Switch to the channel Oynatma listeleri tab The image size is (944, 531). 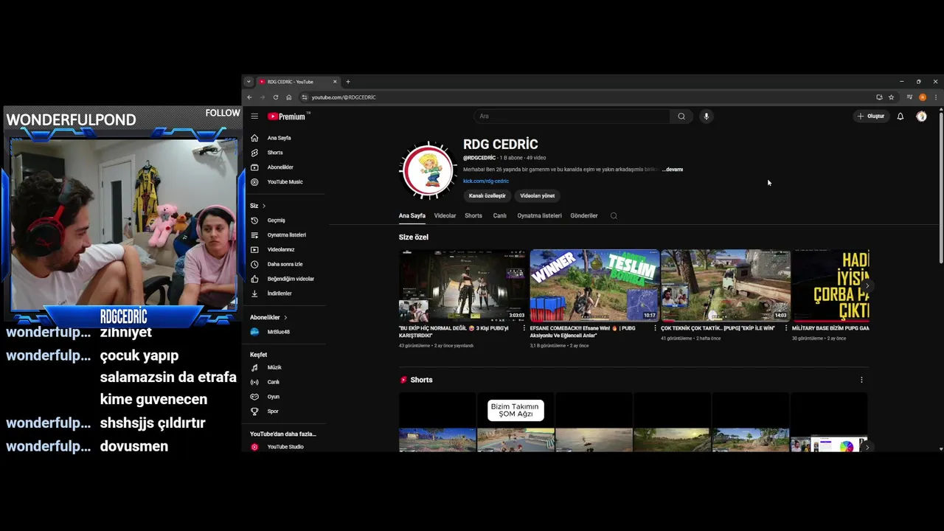[539, 216]
